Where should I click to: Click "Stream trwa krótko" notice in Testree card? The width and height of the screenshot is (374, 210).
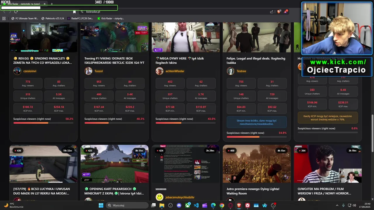tap(257, 122)
